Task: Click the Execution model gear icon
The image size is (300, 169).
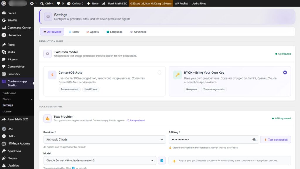Action: pos(47,54)
